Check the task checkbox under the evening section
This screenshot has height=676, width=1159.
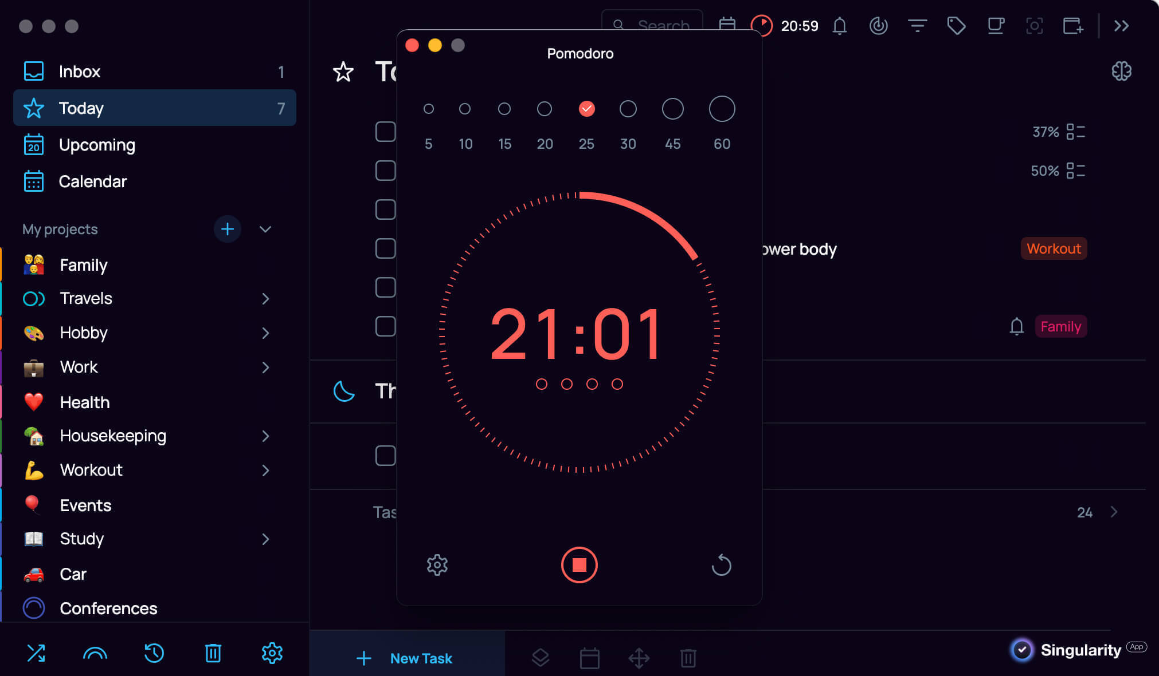(385, 456)
